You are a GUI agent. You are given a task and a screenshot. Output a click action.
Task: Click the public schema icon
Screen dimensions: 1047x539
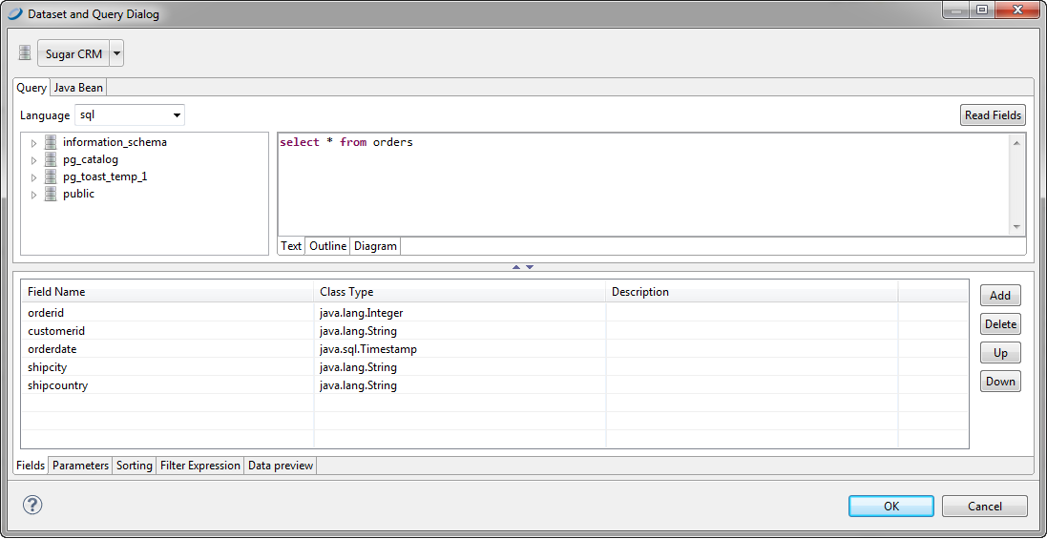pyautogui.click(x=50, y=194)
